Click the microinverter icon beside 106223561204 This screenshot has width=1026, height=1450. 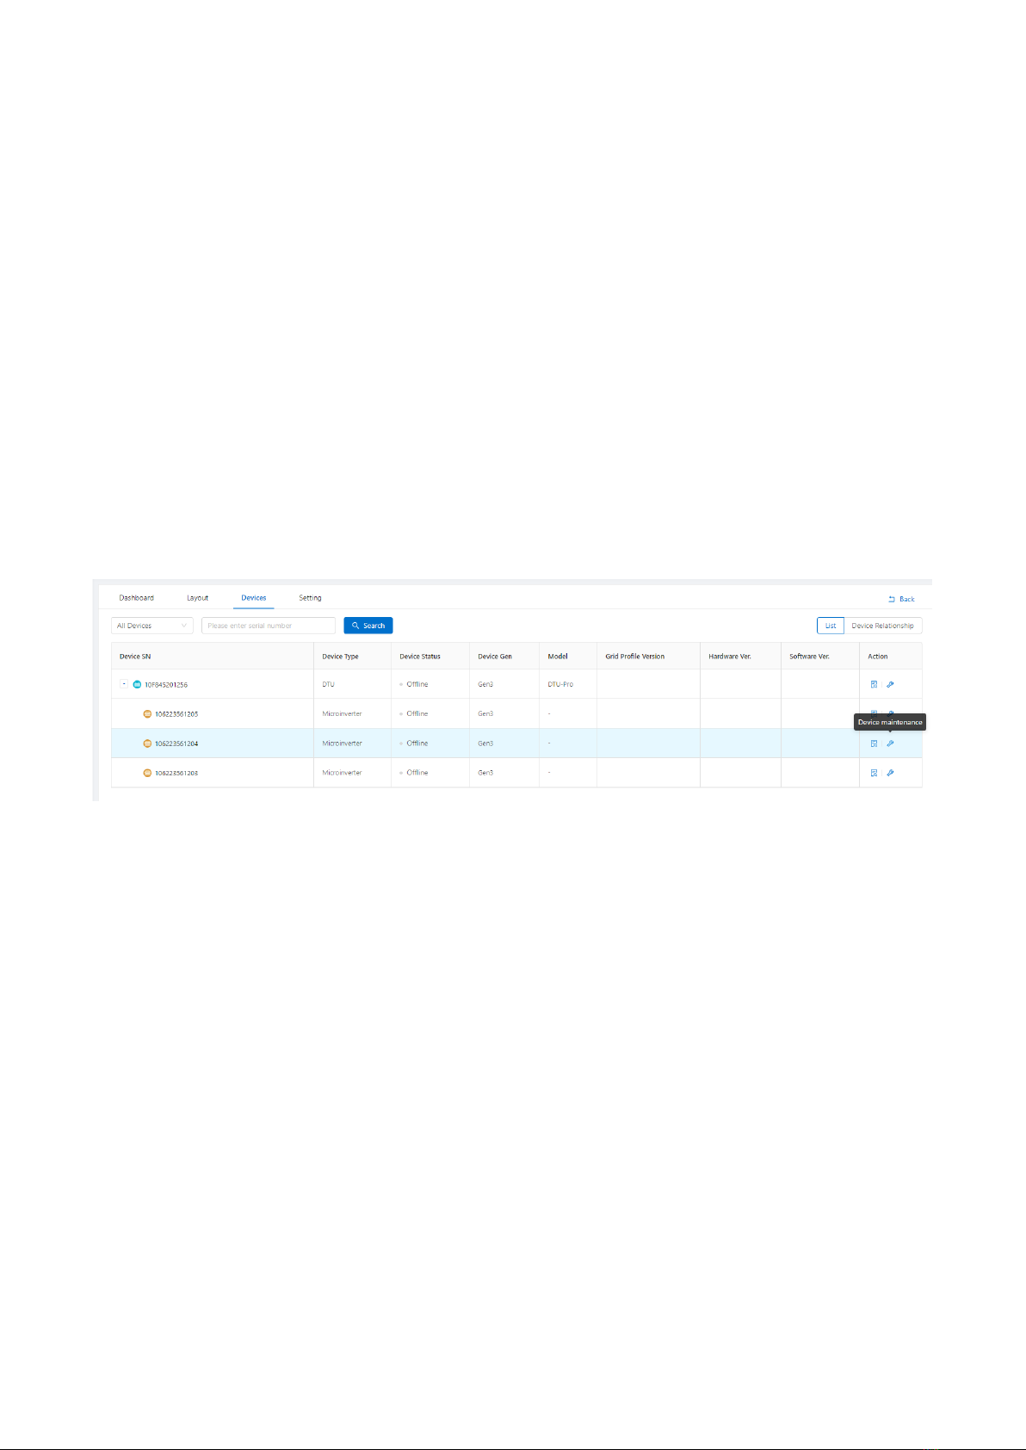pyautogui.click(x=147, y=744)
